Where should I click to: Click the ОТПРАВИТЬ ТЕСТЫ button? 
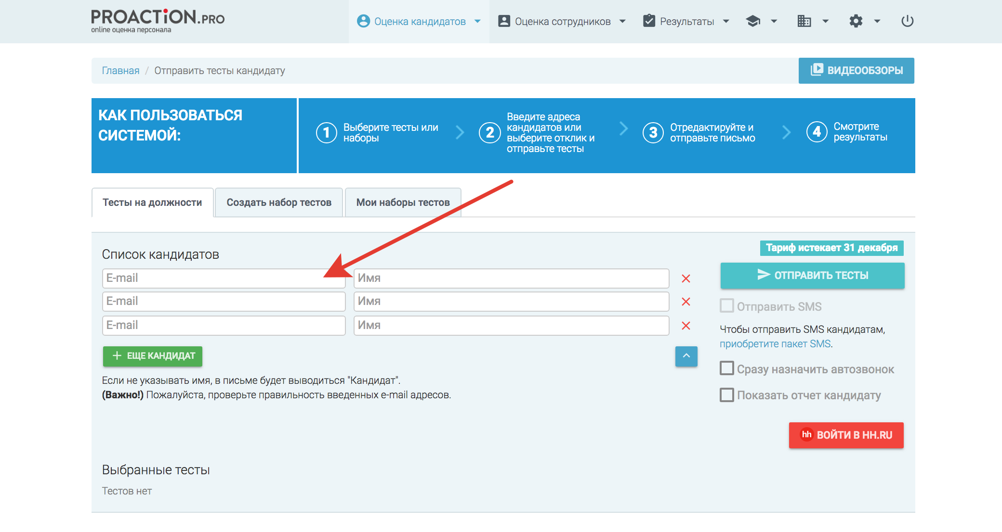[812, 275]
